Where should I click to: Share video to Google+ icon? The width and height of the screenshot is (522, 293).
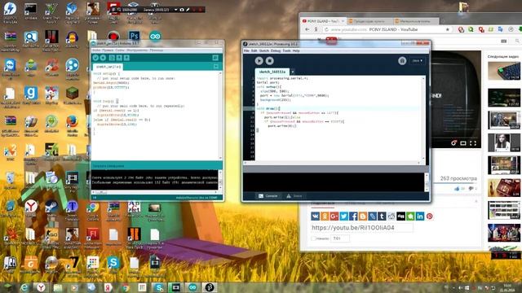[334, 216]
